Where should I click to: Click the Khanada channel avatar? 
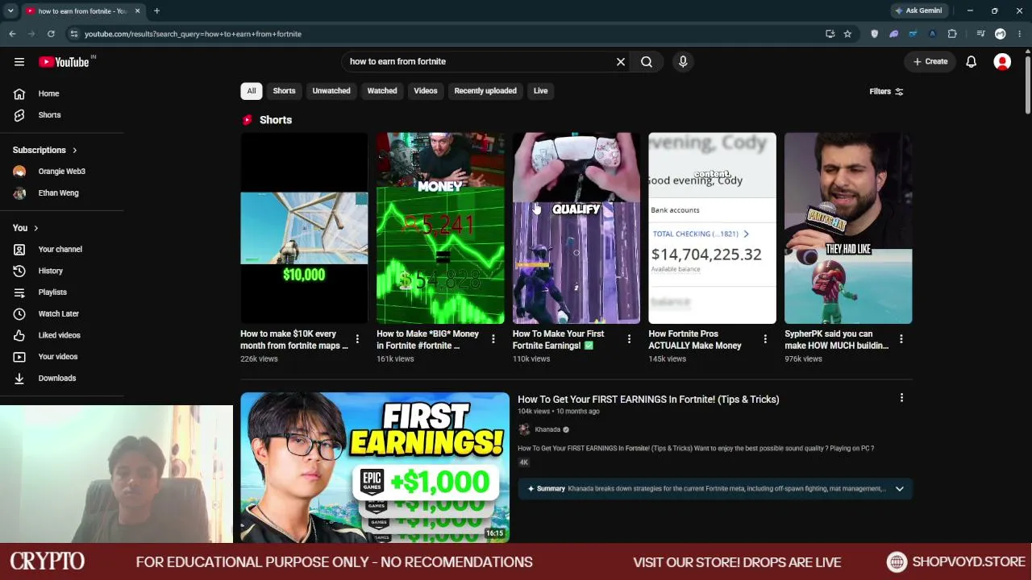[x=524, y=429]
